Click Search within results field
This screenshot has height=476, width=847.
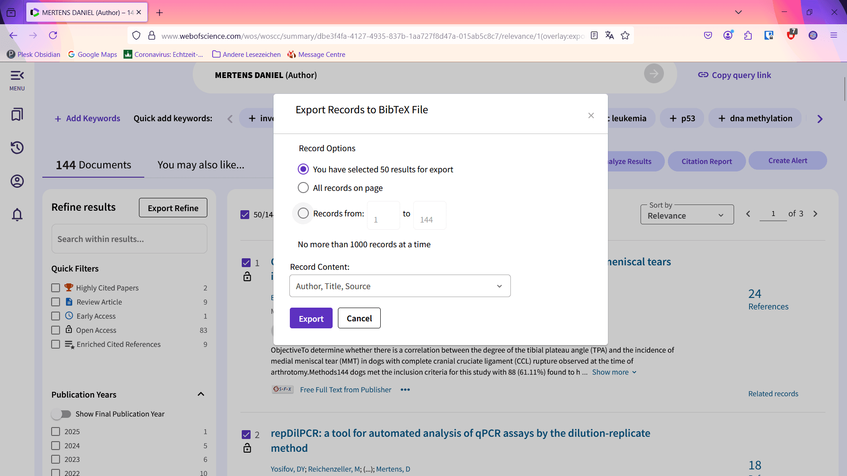129,239
